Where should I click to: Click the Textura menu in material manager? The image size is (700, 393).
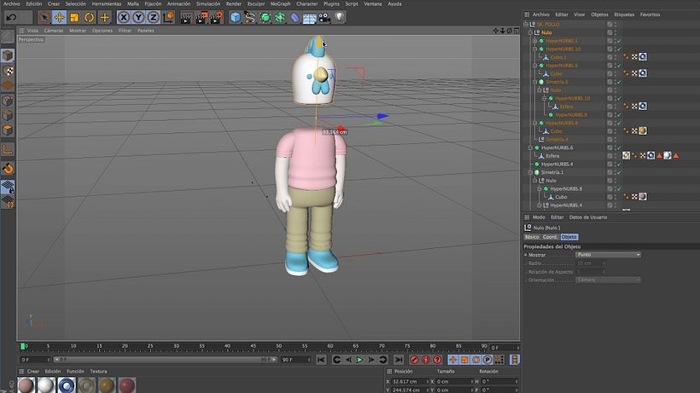98,372
